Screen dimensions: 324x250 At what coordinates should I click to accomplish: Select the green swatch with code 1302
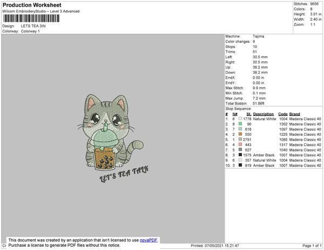tap(240, 124)
